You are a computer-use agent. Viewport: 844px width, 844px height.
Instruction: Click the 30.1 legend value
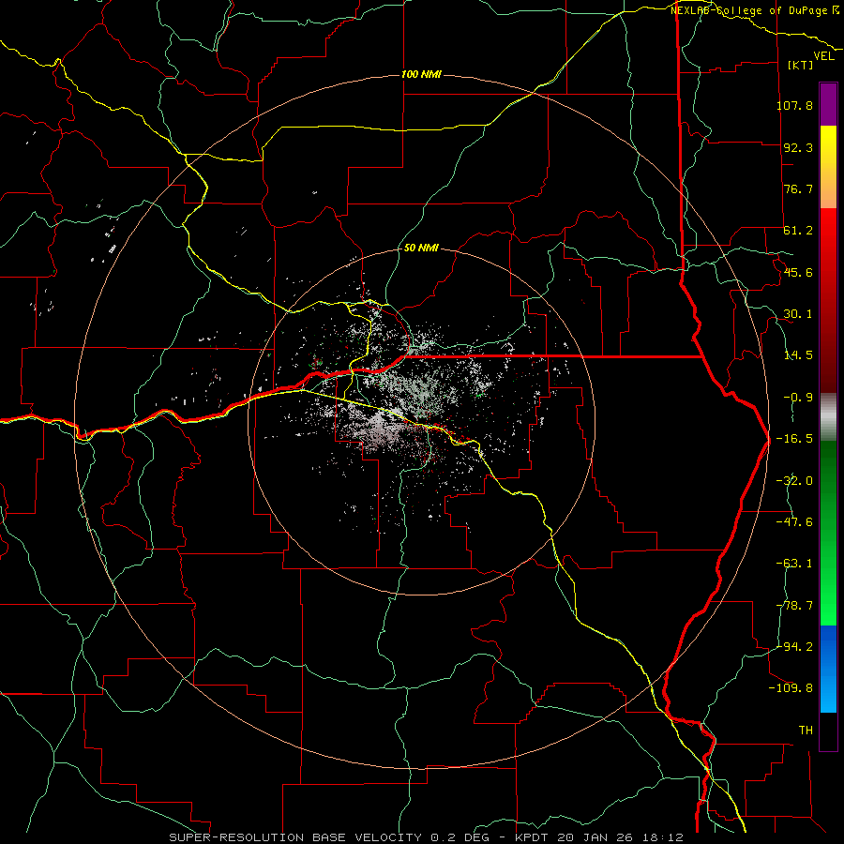pyautogui.click(x=798, y=314)
